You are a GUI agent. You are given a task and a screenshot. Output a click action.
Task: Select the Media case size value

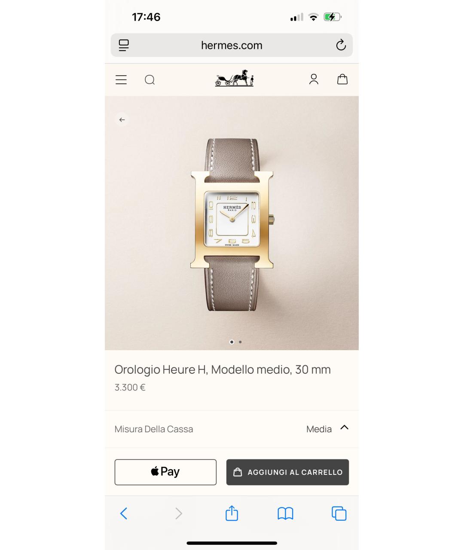pyautogui.click(x=319, y=429)
